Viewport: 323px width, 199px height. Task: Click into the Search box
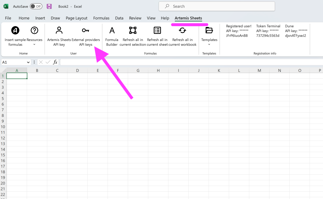tap(217, 7)
